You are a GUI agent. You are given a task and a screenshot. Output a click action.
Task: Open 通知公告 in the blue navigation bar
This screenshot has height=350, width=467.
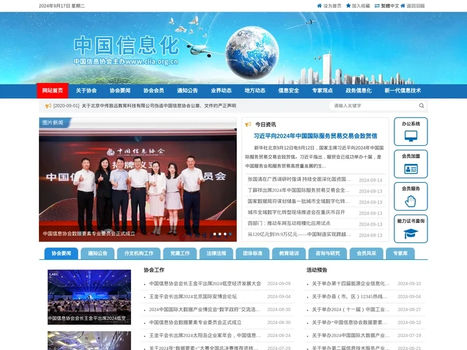(187, 91)
